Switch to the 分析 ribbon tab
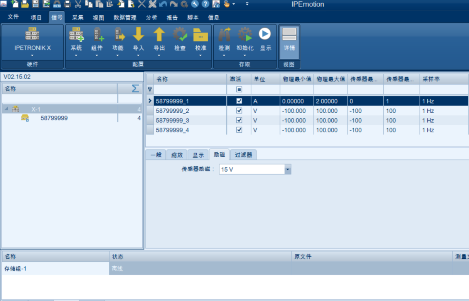 click(152, 17)
